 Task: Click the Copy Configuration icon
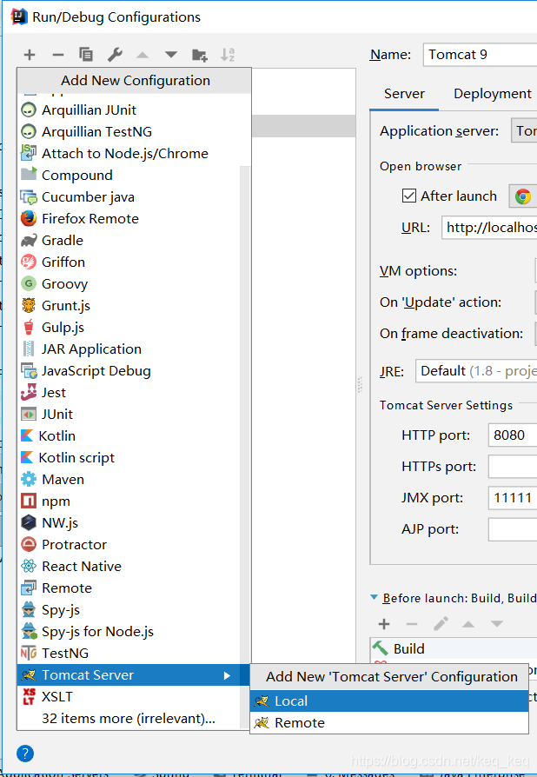coord(86,55)
